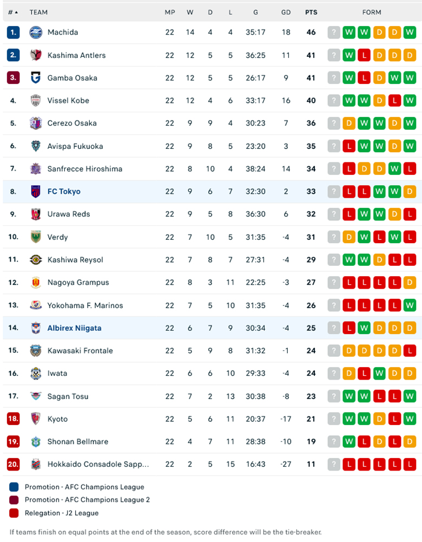Image resolution: width=422 pixels, height=542 pixels.
Task: Open the Albirex Niigata team page
Action: point(74,328)
